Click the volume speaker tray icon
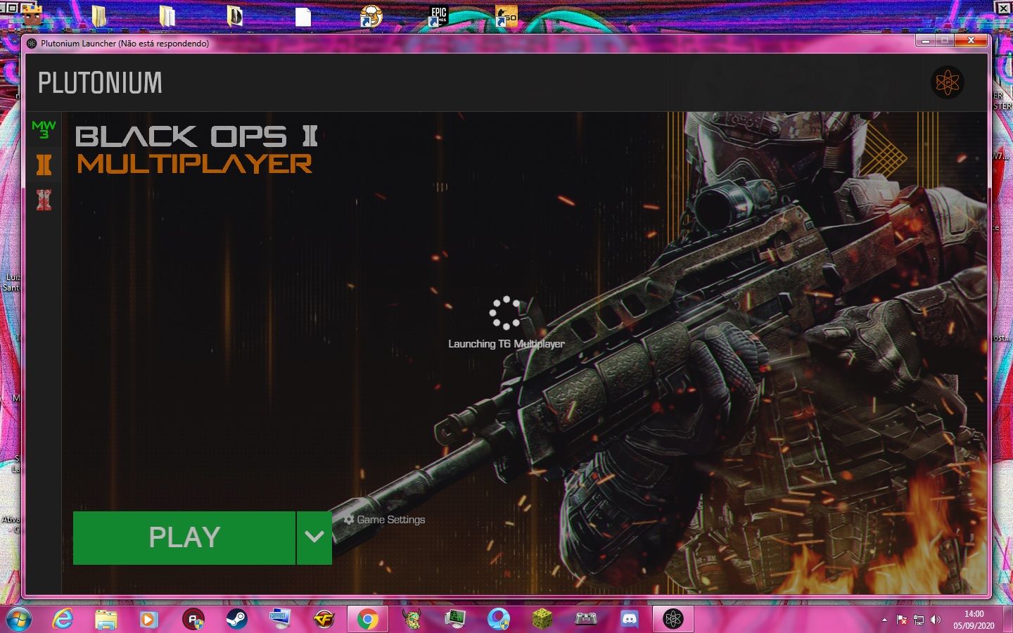1013x633 pixels. click(x=936, y=620)
